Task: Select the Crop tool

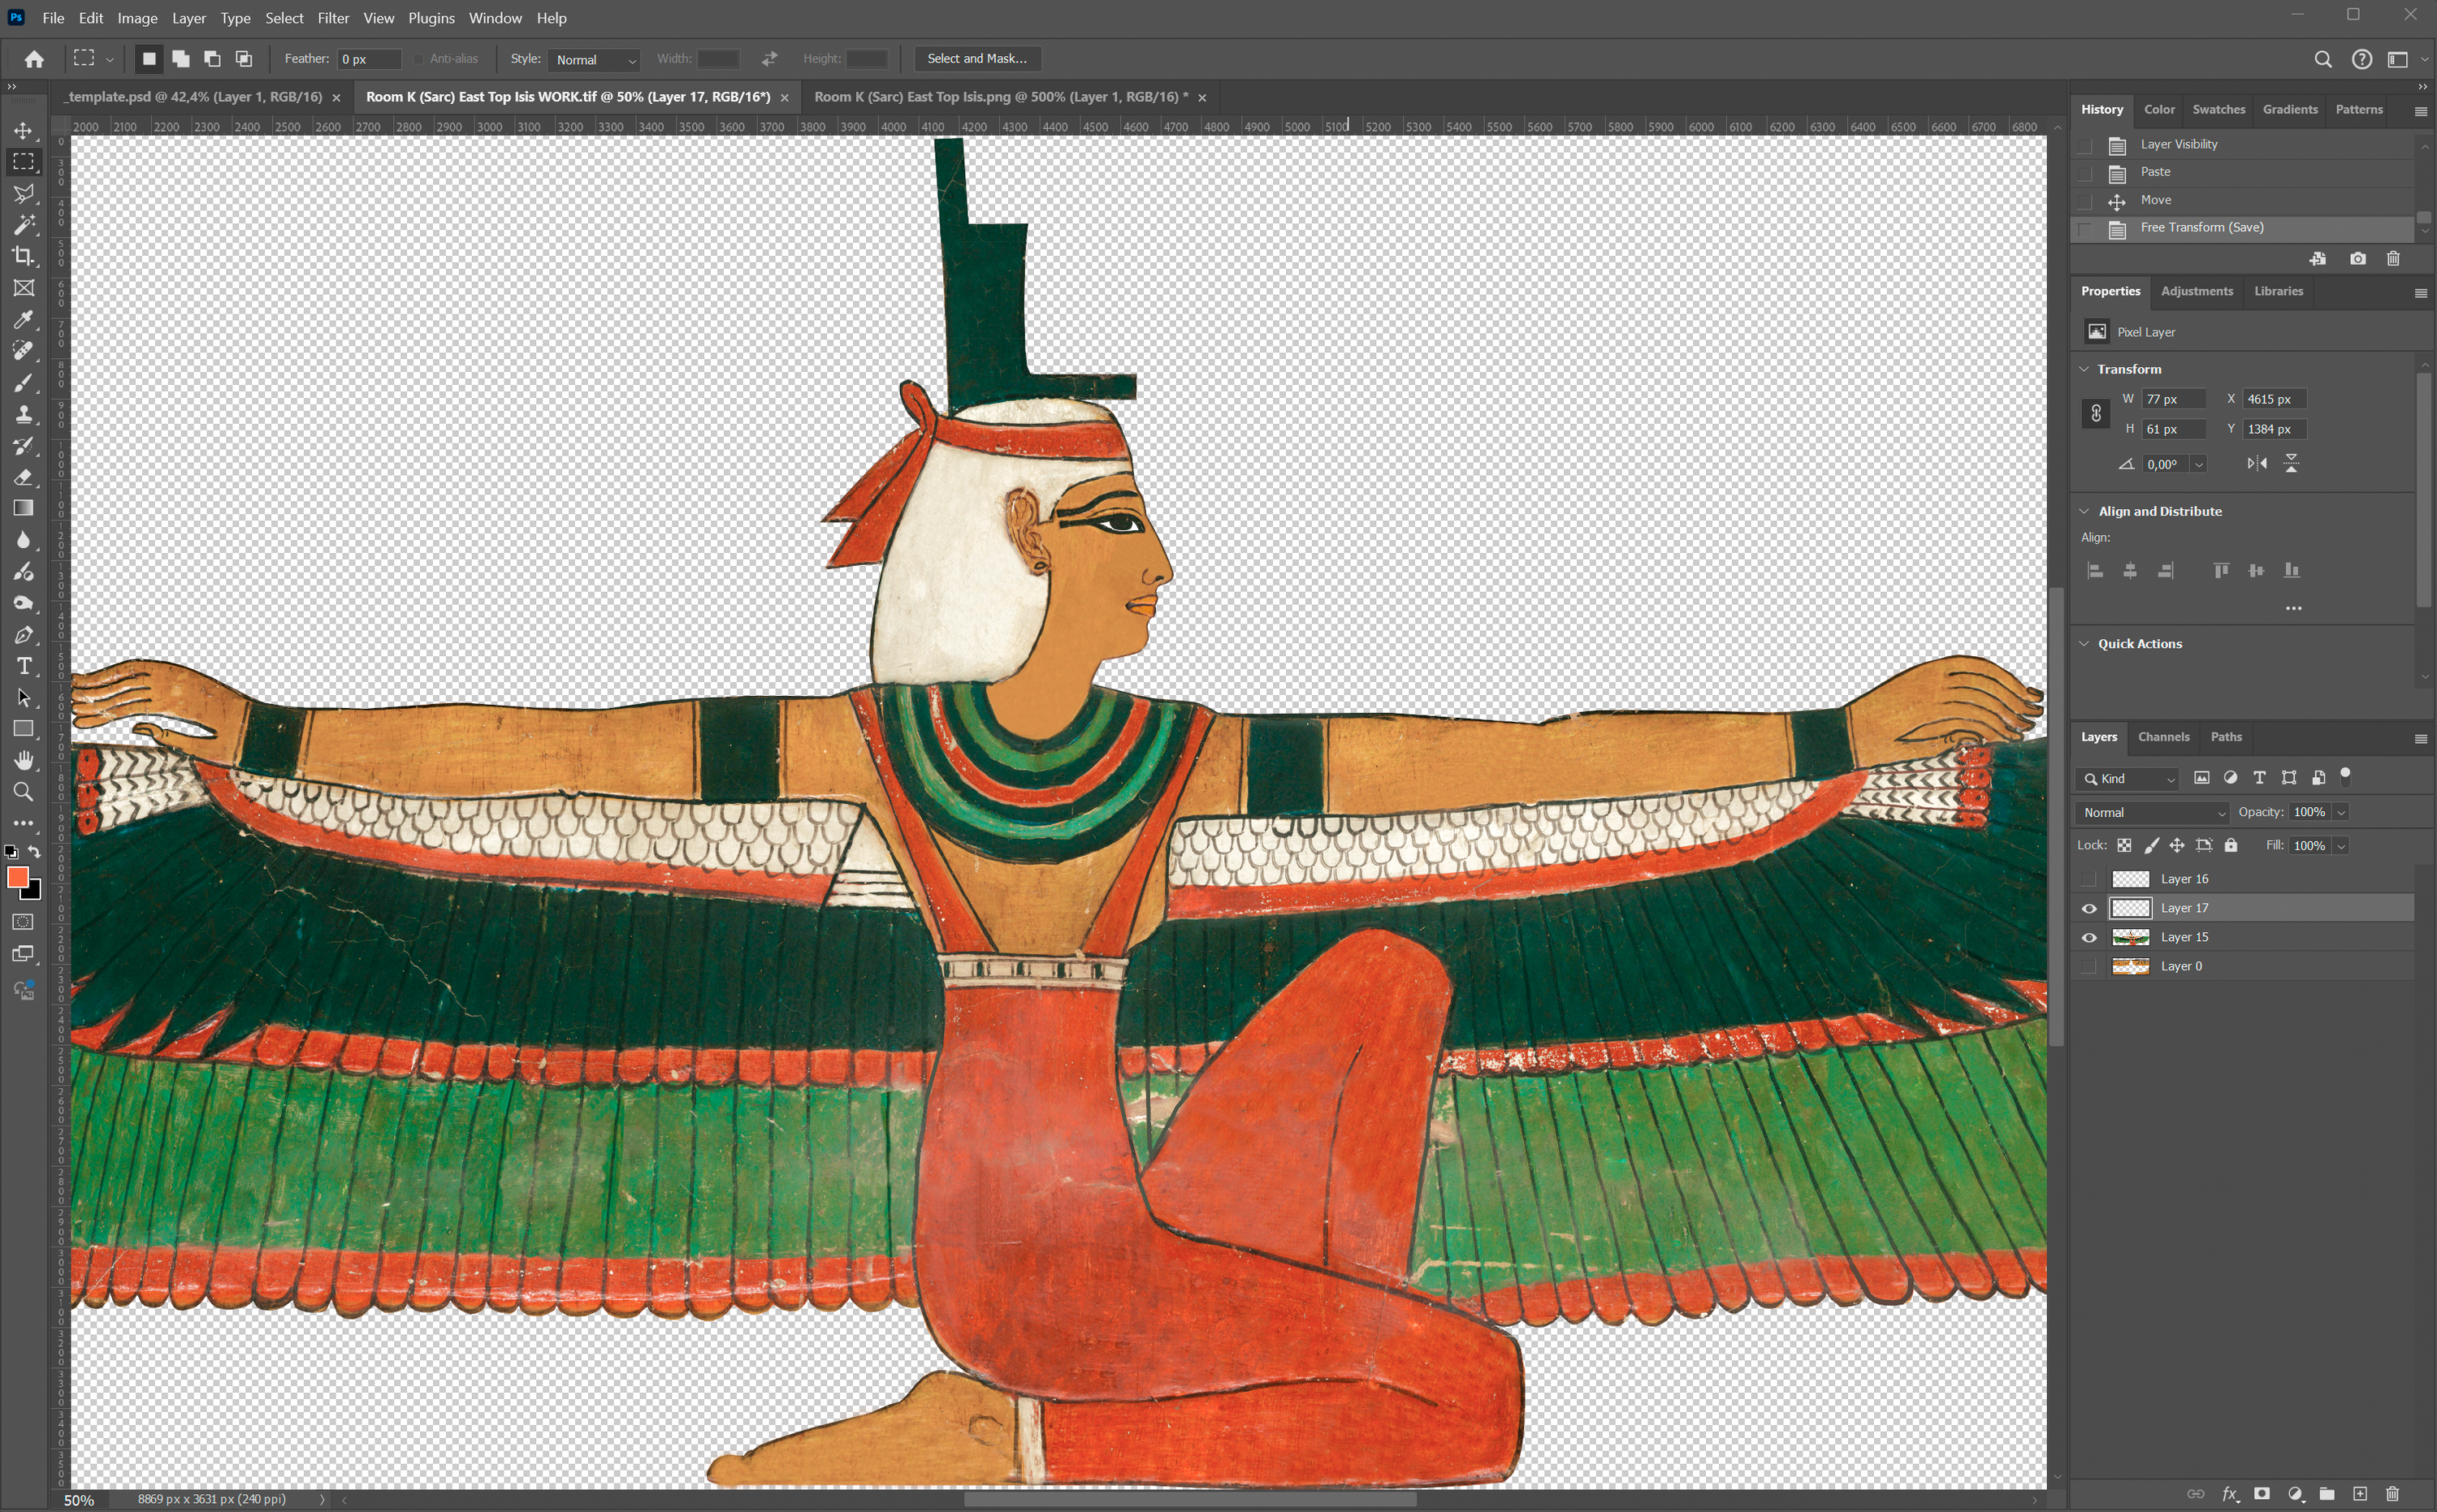Action: pos(23,256)
